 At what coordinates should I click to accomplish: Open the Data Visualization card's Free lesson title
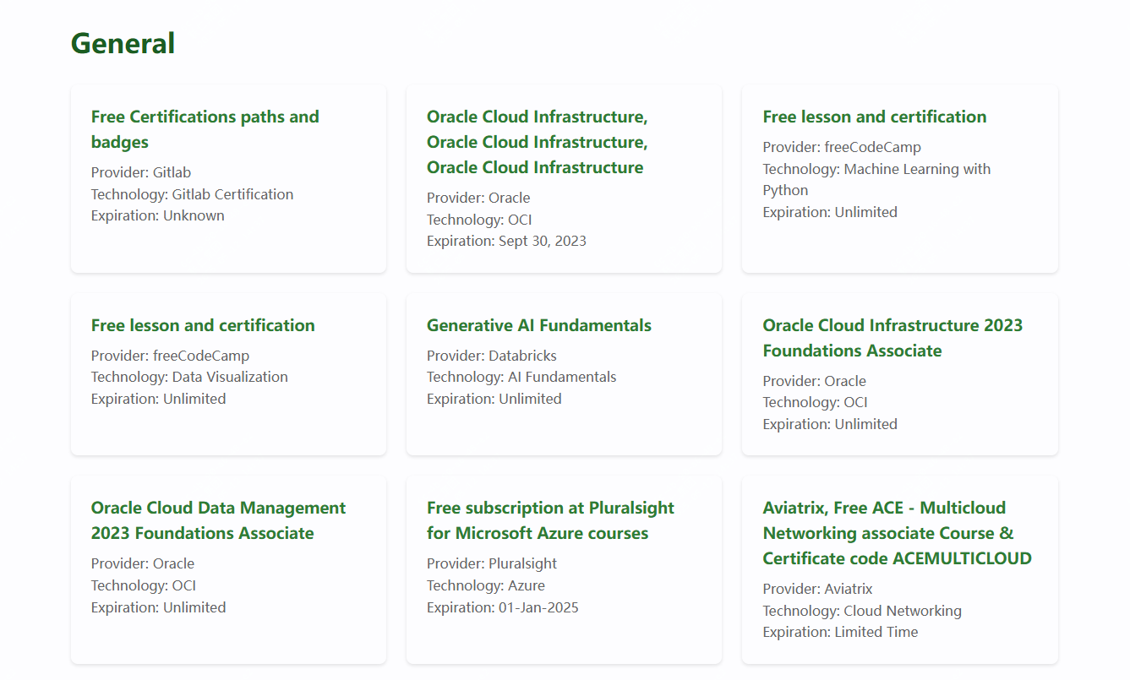203,325
